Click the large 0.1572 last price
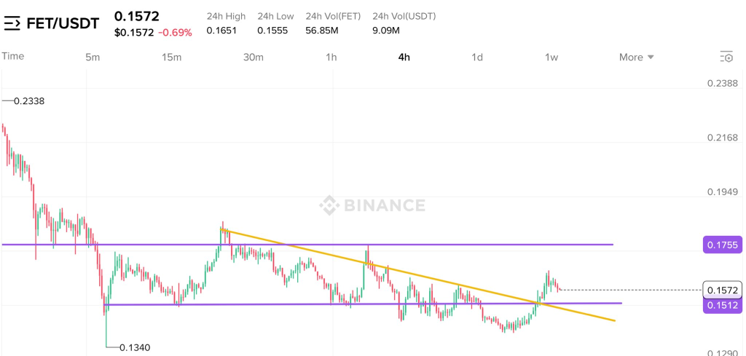746x356 pixels. point(136,16)
